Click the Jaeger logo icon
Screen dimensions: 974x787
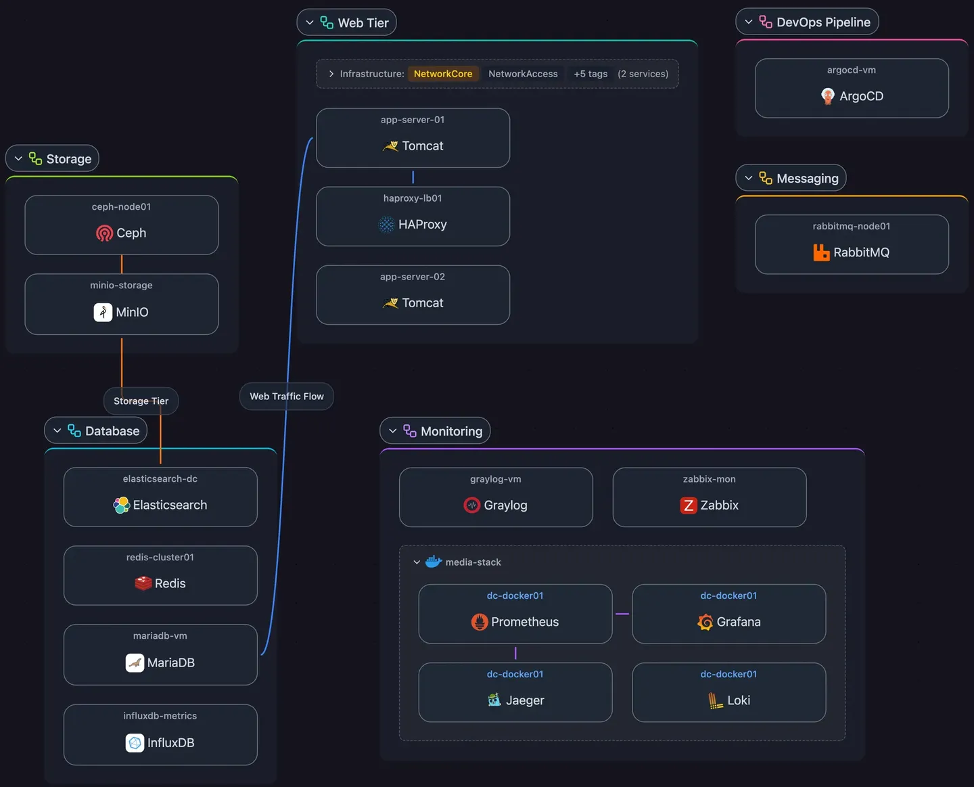[x=494, y=700]
